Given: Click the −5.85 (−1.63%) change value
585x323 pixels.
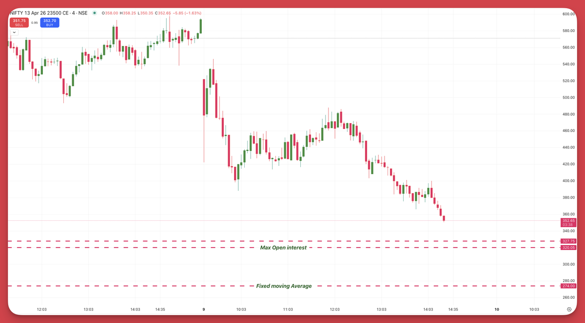Looking at the screenshot, I should point(186,13).
